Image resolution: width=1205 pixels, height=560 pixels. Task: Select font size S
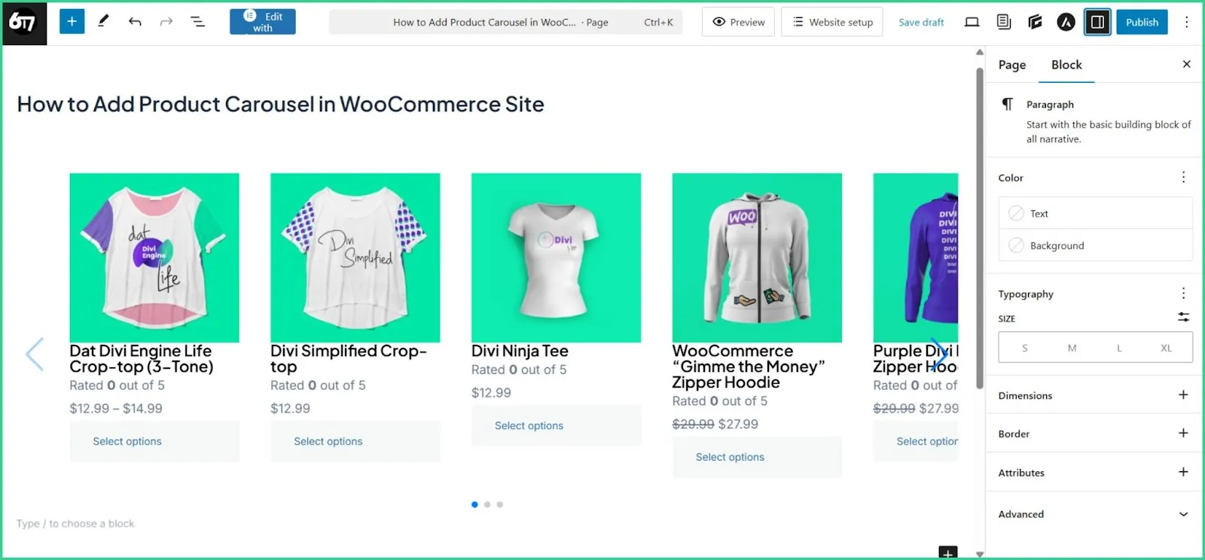pyautogui.click(x=1024, y=348)
